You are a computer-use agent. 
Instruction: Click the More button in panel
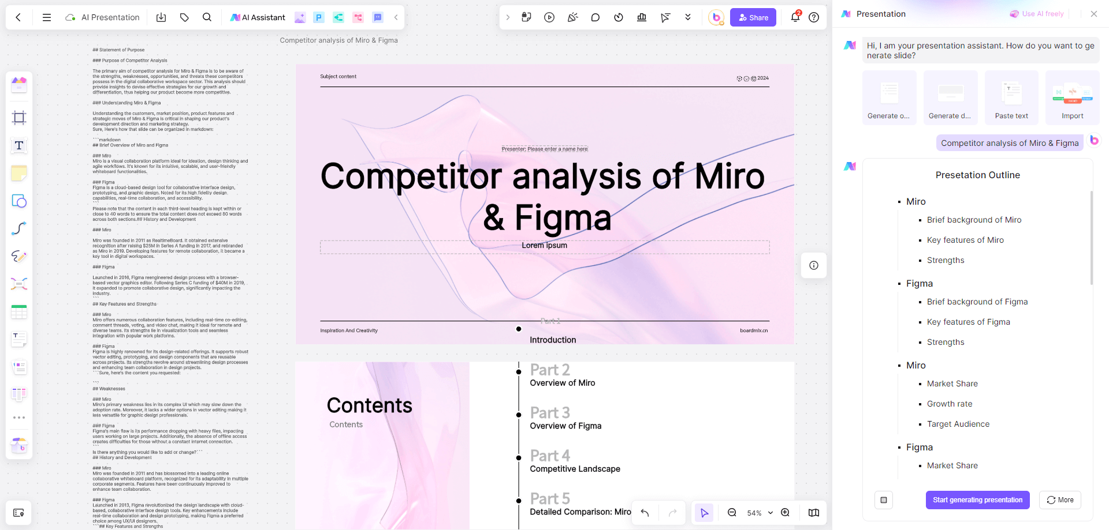tap(1060, 500)
